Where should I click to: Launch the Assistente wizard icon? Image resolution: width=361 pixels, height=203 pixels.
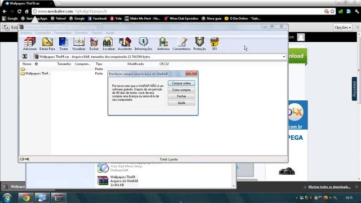125,44
